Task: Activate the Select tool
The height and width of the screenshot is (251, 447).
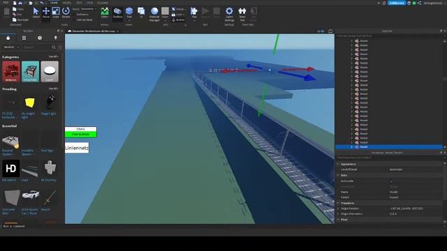Action: click(x=36, y=13)
